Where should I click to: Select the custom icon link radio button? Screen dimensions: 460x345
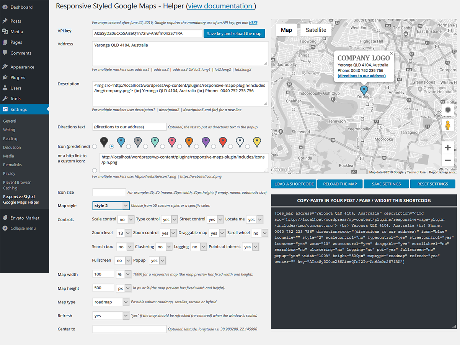pos(95,170)
